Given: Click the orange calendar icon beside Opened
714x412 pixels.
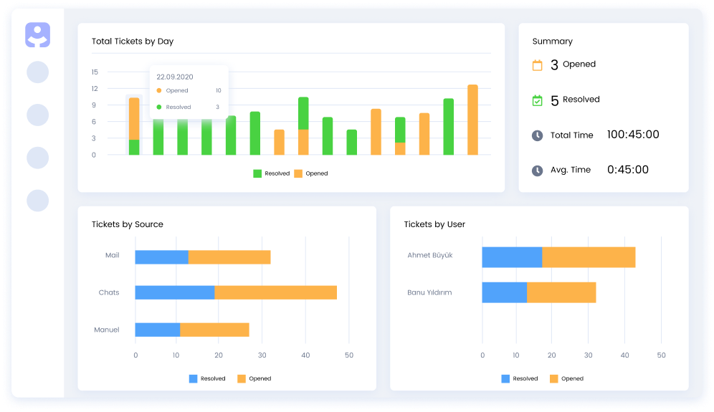Looking at the screenshot, I should (x=537, y=65).
